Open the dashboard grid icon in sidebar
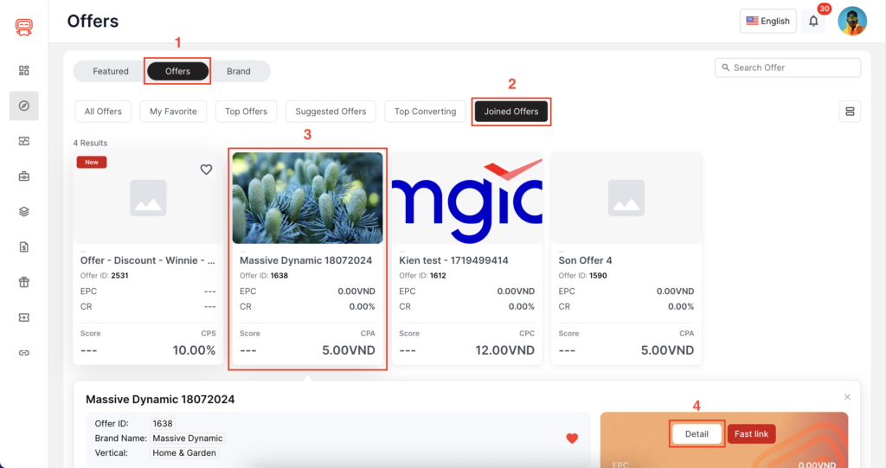886x468 pixels. click(23, 71)
